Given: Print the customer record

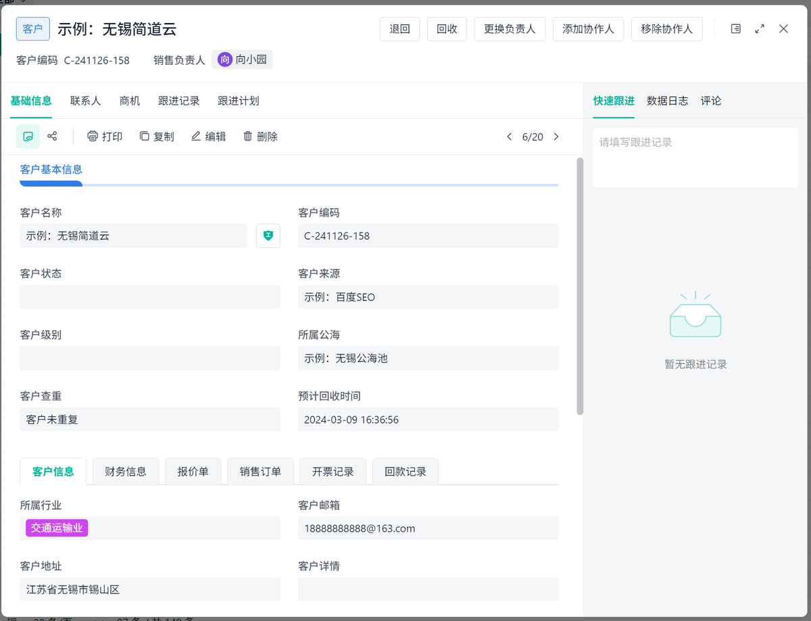Looking at the screenshot, I should [x=105, y=136].
